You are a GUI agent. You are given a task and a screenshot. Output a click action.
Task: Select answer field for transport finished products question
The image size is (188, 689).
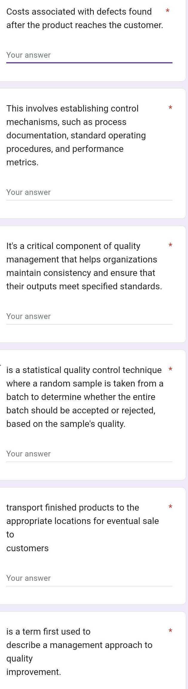coord(89,578)
